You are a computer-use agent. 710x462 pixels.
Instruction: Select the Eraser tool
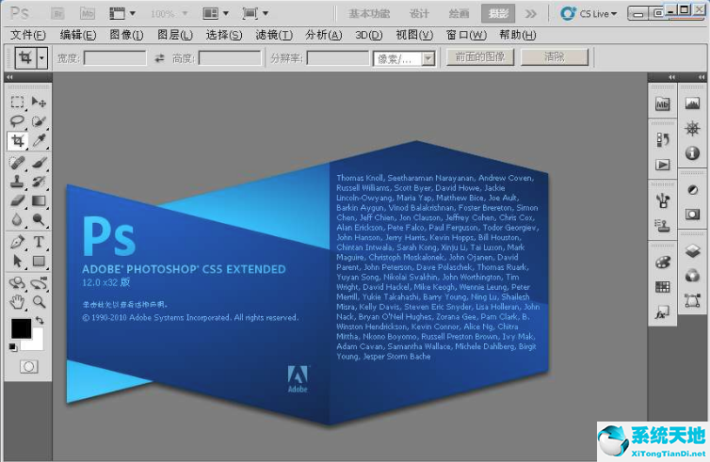pyautogui.click(x=17, y=200)
